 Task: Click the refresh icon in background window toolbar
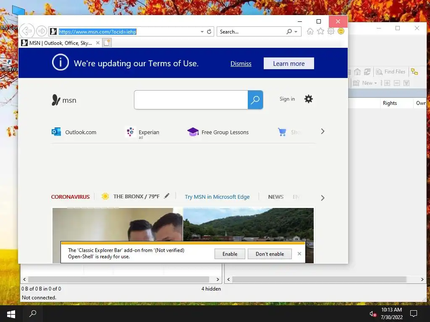[x=367, y=72]
